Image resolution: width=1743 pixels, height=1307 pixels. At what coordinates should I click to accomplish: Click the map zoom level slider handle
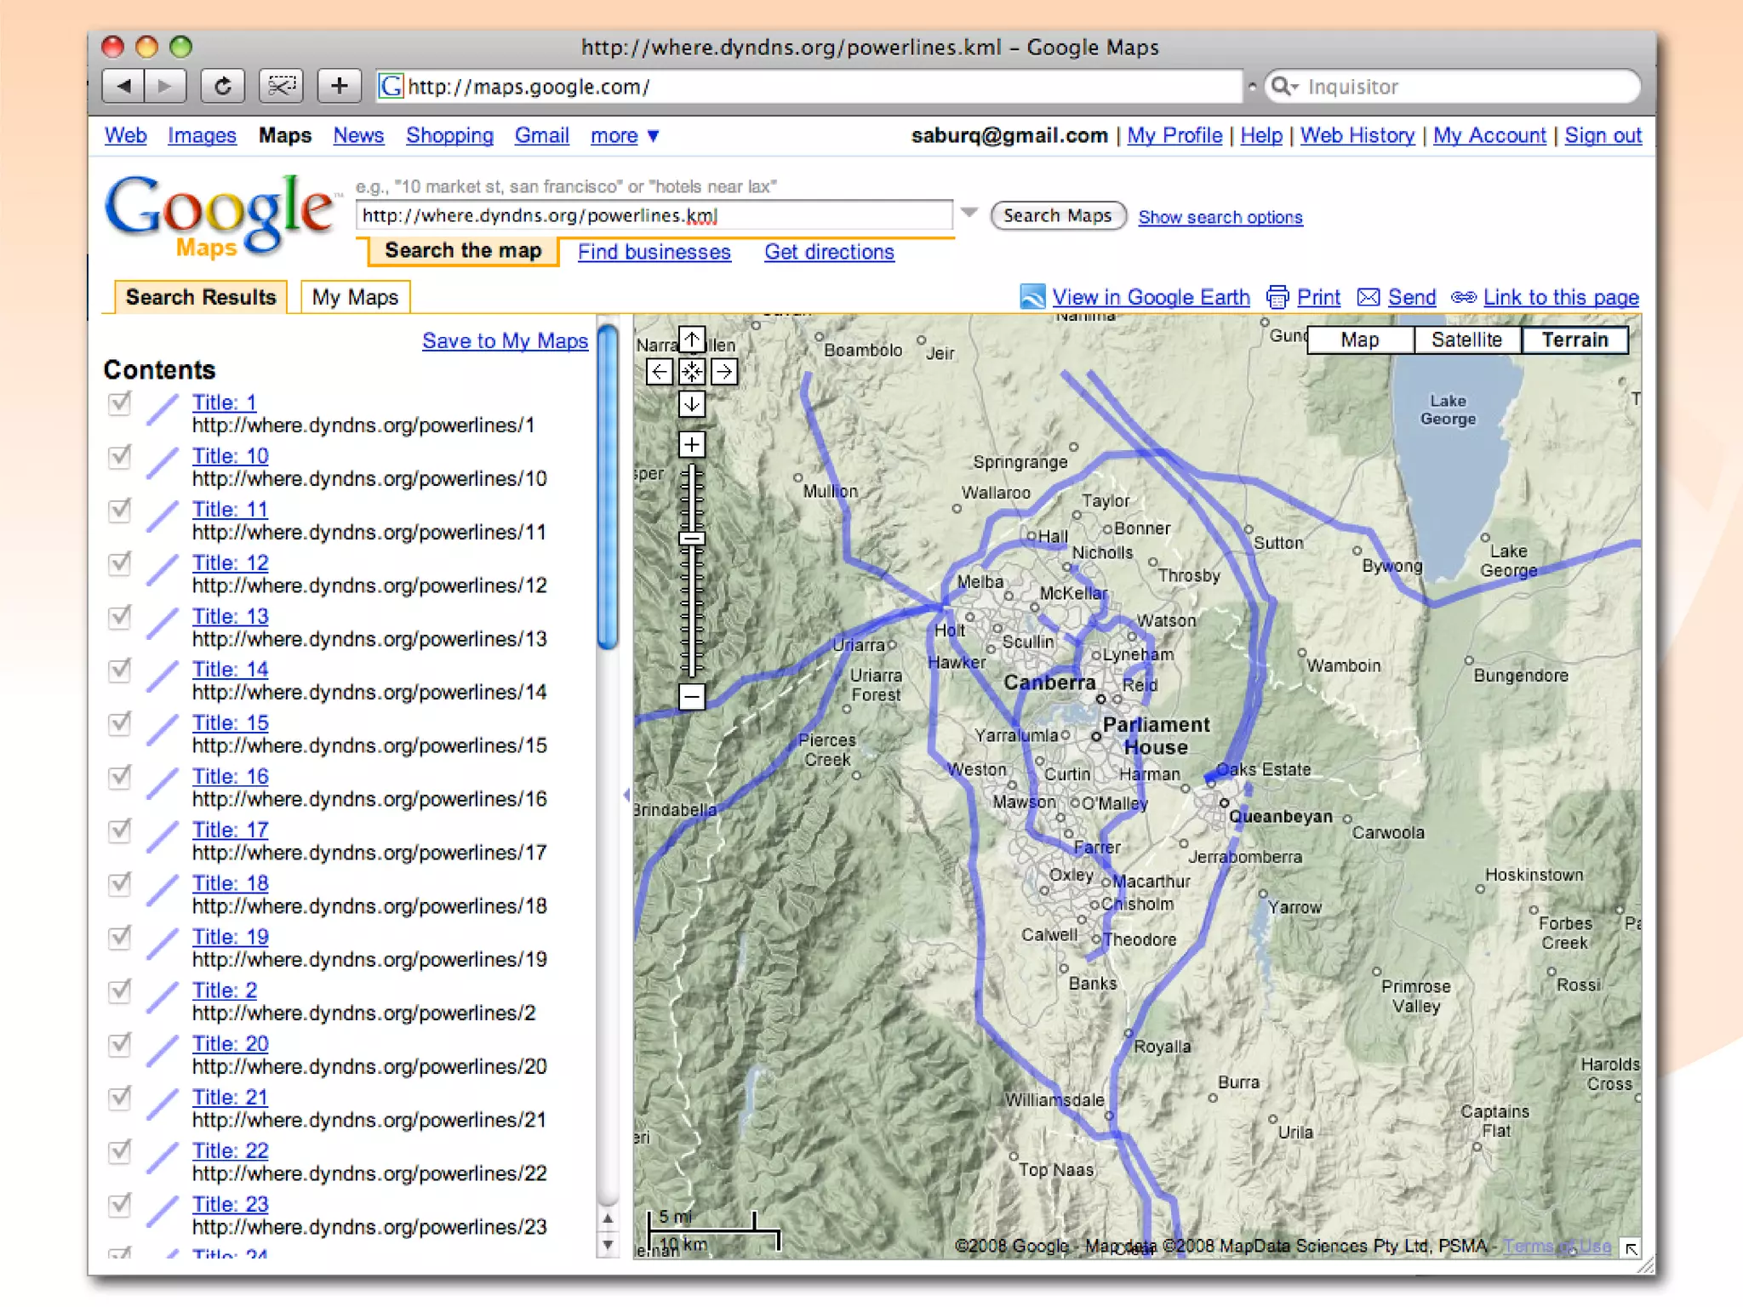coord(692,538)
